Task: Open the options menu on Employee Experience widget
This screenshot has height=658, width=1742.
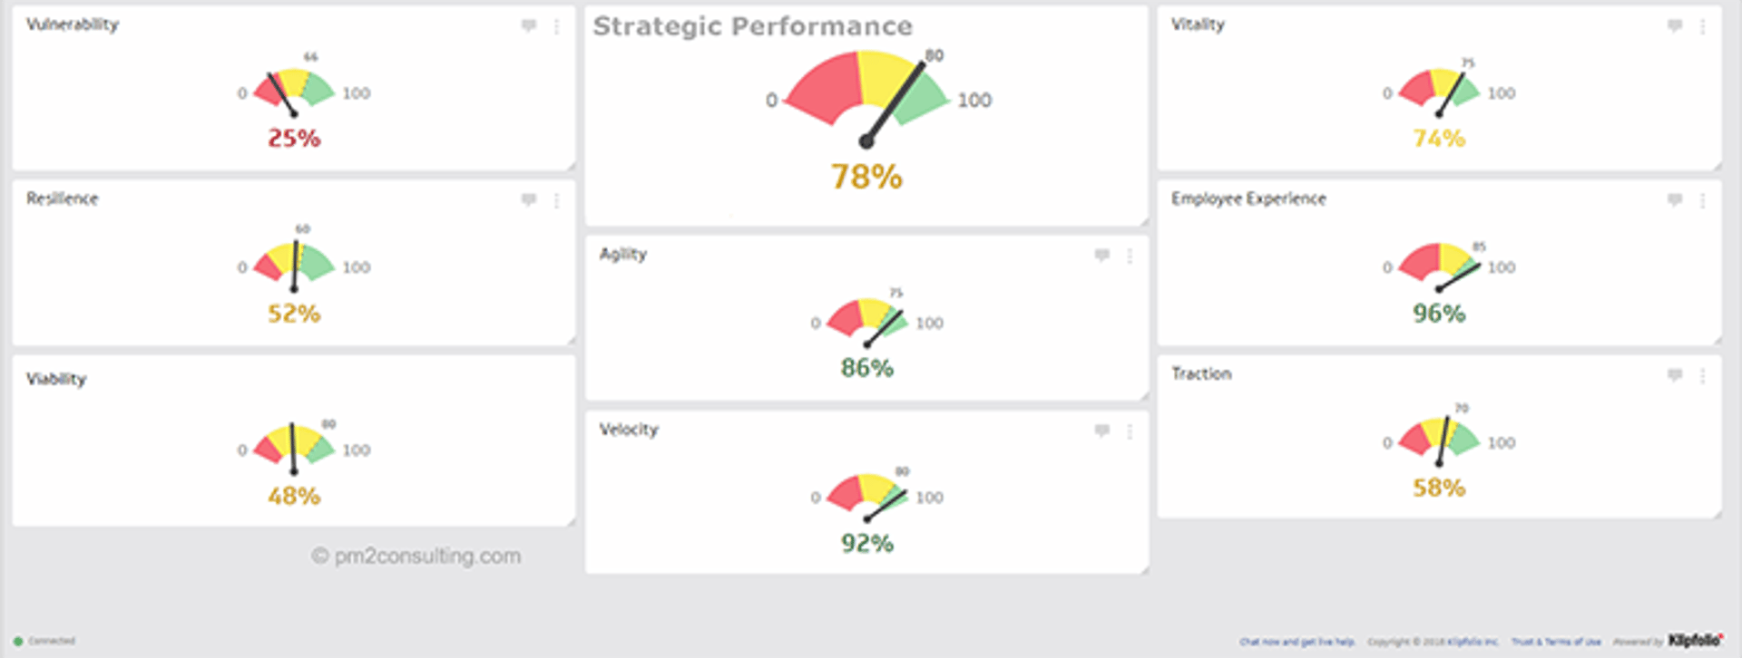Action: coord(1701,201)
